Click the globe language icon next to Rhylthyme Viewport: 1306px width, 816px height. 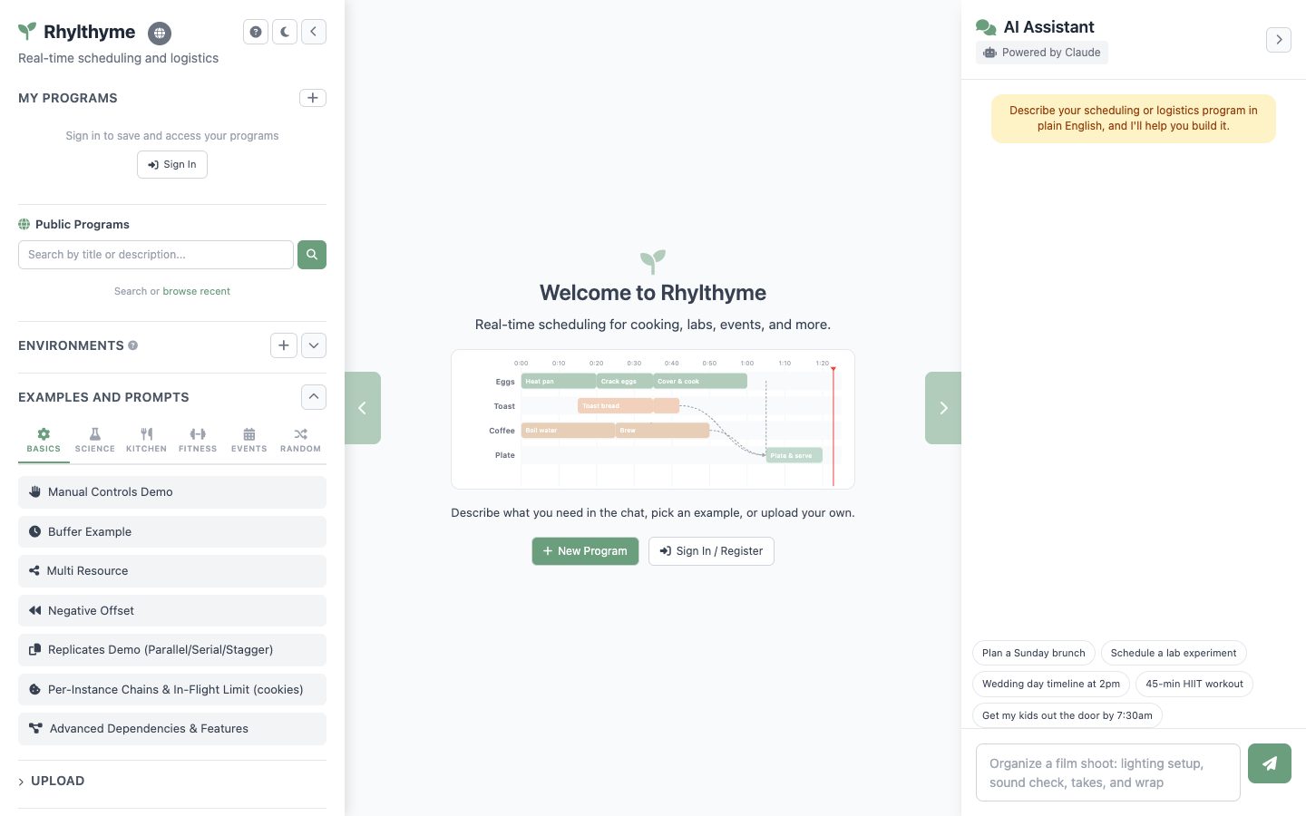click(160, 33)
